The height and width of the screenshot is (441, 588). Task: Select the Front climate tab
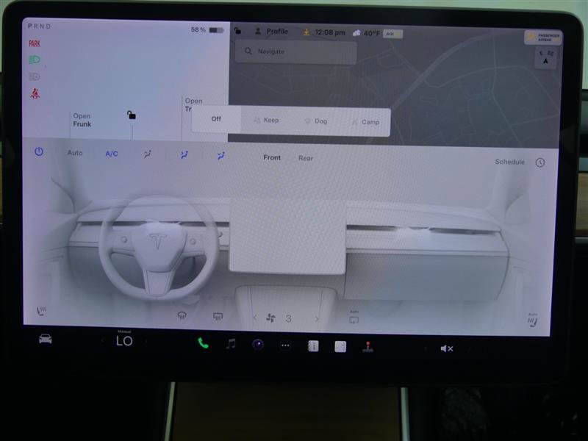pos(271,157)
